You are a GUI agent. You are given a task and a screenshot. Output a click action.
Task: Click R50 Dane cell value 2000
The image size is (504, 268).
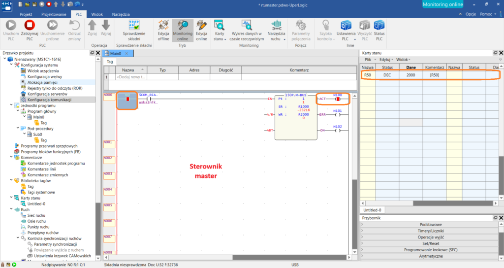pos(411,75)
